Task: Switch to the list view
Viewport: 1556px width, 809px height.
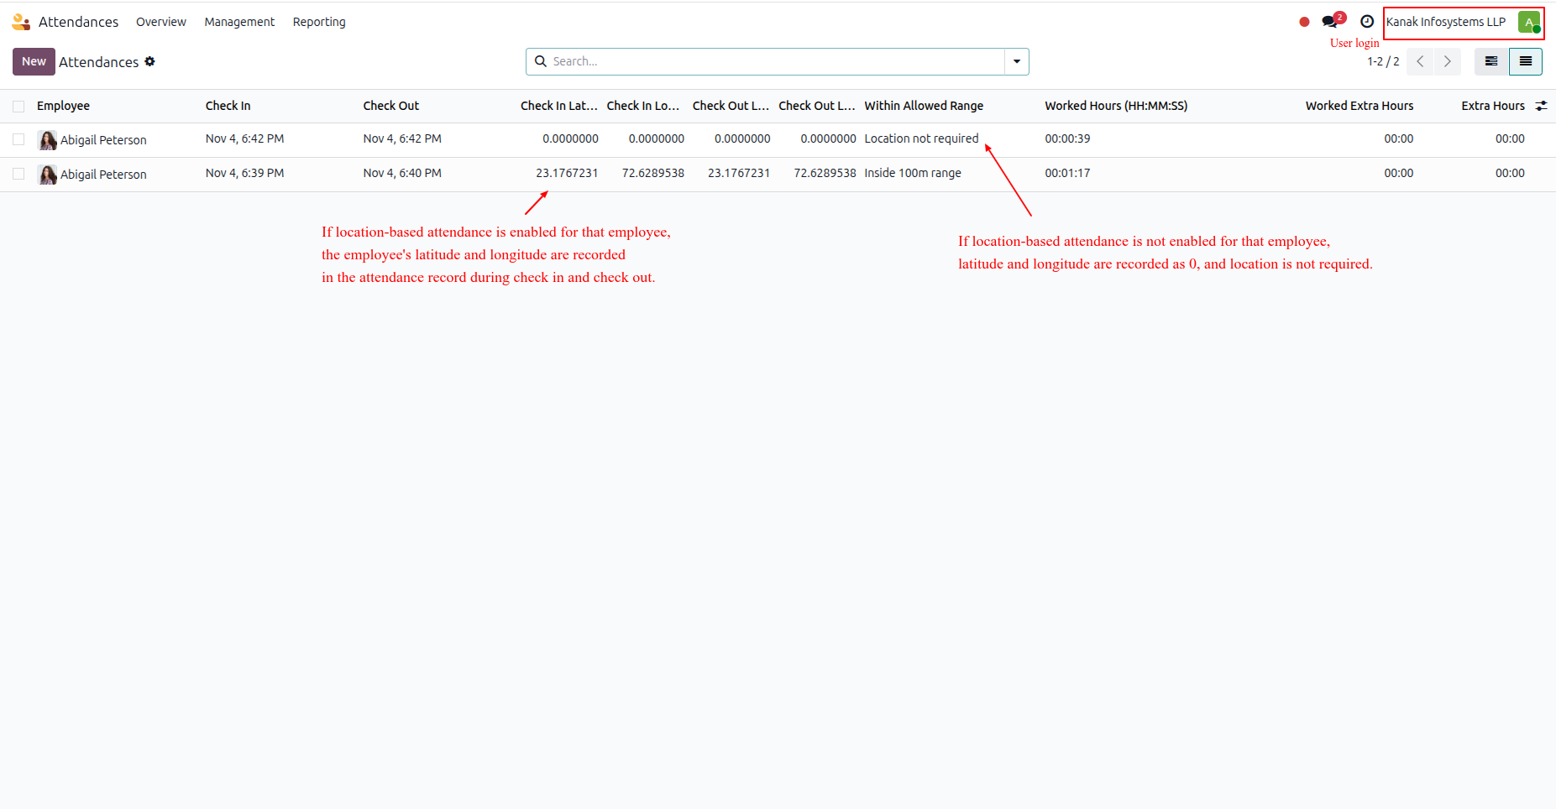Action: 1526,61
